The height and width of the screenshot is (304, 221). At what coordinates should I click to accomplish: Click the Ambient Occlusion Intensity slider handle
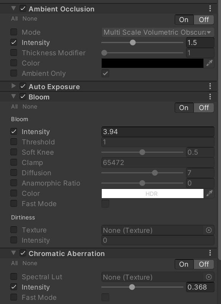coord(133,42)
